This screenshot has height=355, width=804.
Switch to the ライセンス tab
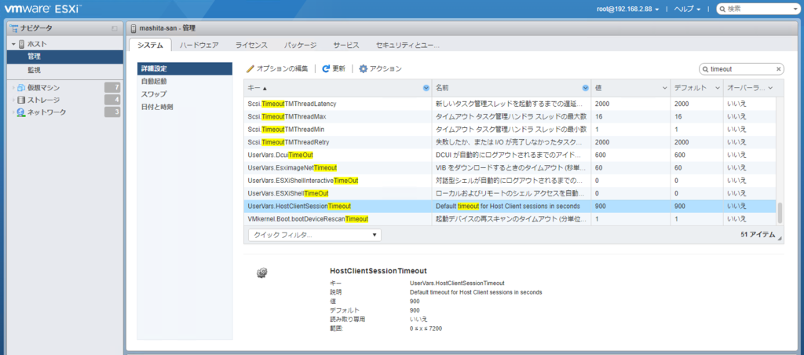(x=251, y=45)
